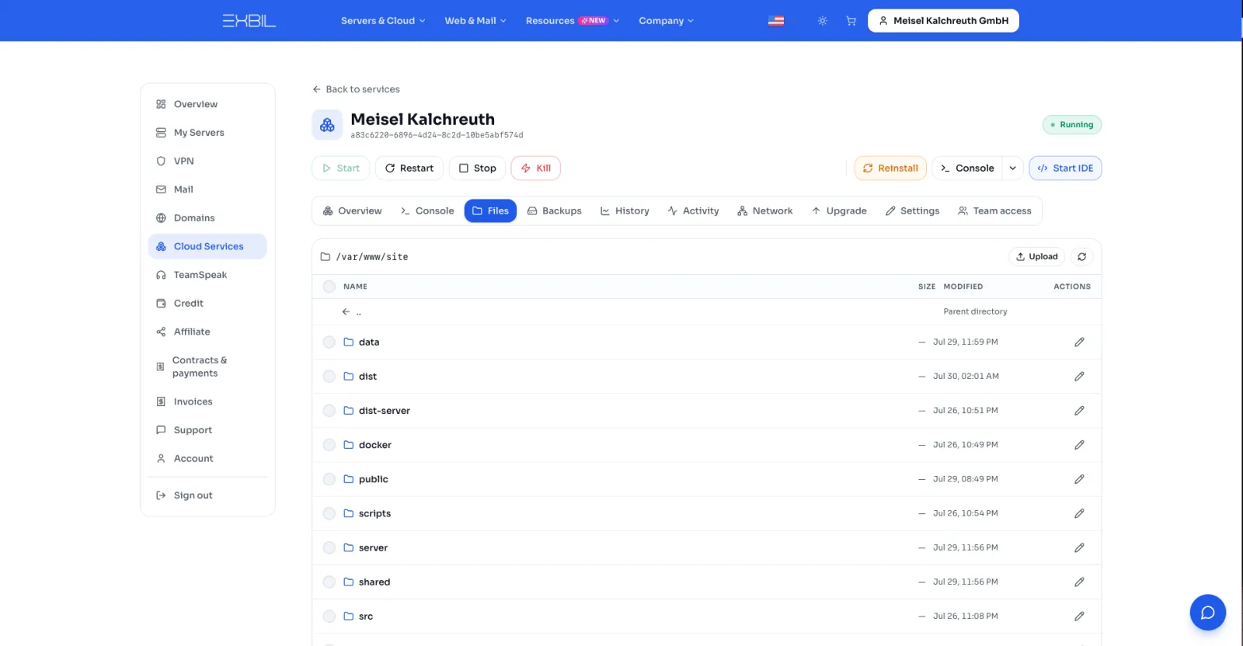Edit the public folder pencil icon

(1079, 479)
